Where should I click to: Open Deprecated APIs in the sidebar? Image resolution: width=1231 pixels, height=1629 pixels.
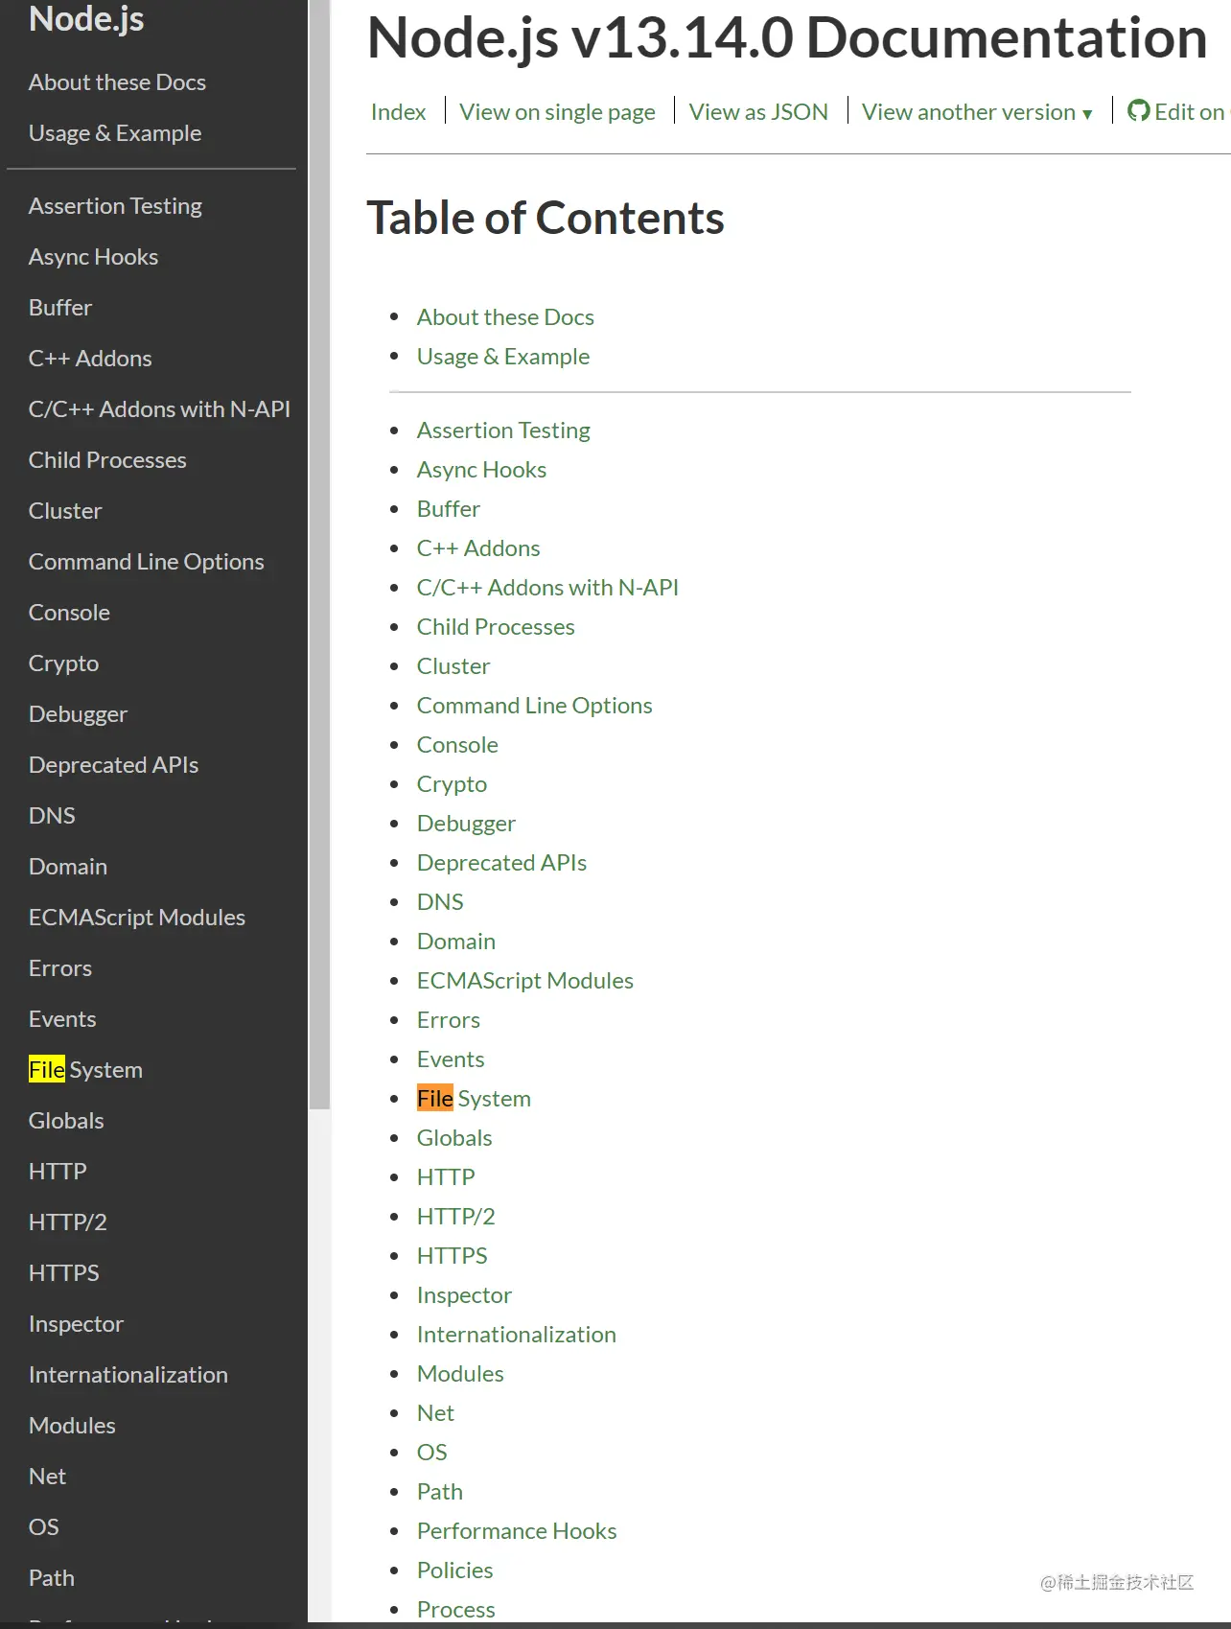[113, 765]
